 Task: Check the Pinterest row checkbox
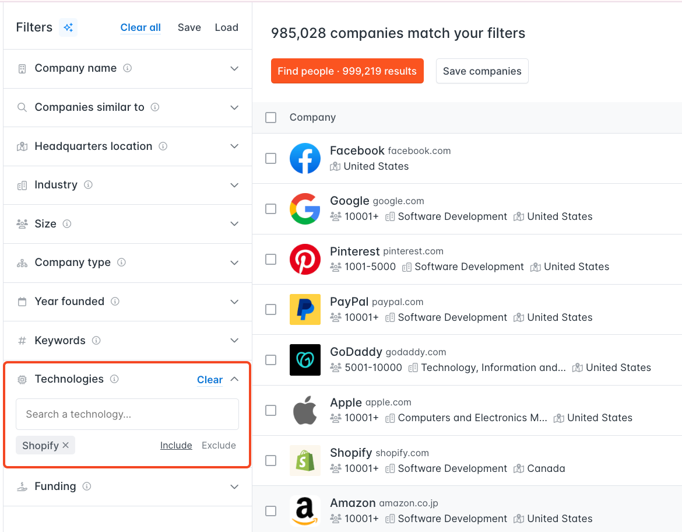[x=270, y=259]
